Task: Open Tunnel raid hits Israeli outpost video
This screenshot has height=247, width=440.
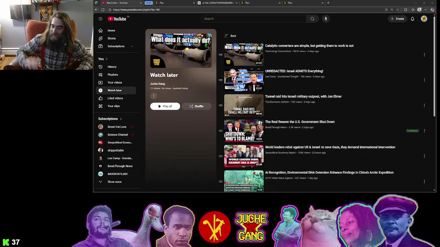Action: [303, 96]
